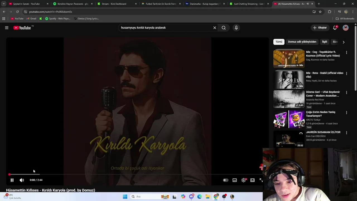
Task: Open options for Dönme Geri video
Action: pyautogui.click(x=346, y=92)
